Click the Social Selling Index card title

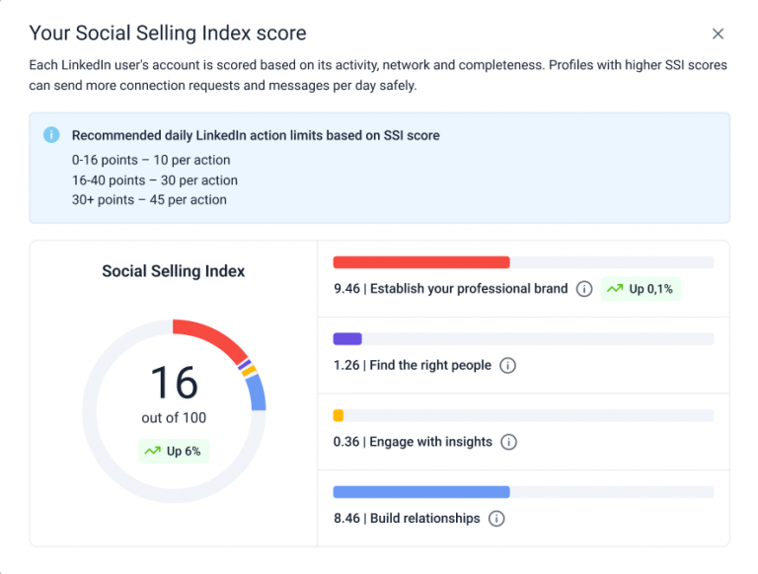(x=174, y=271)
